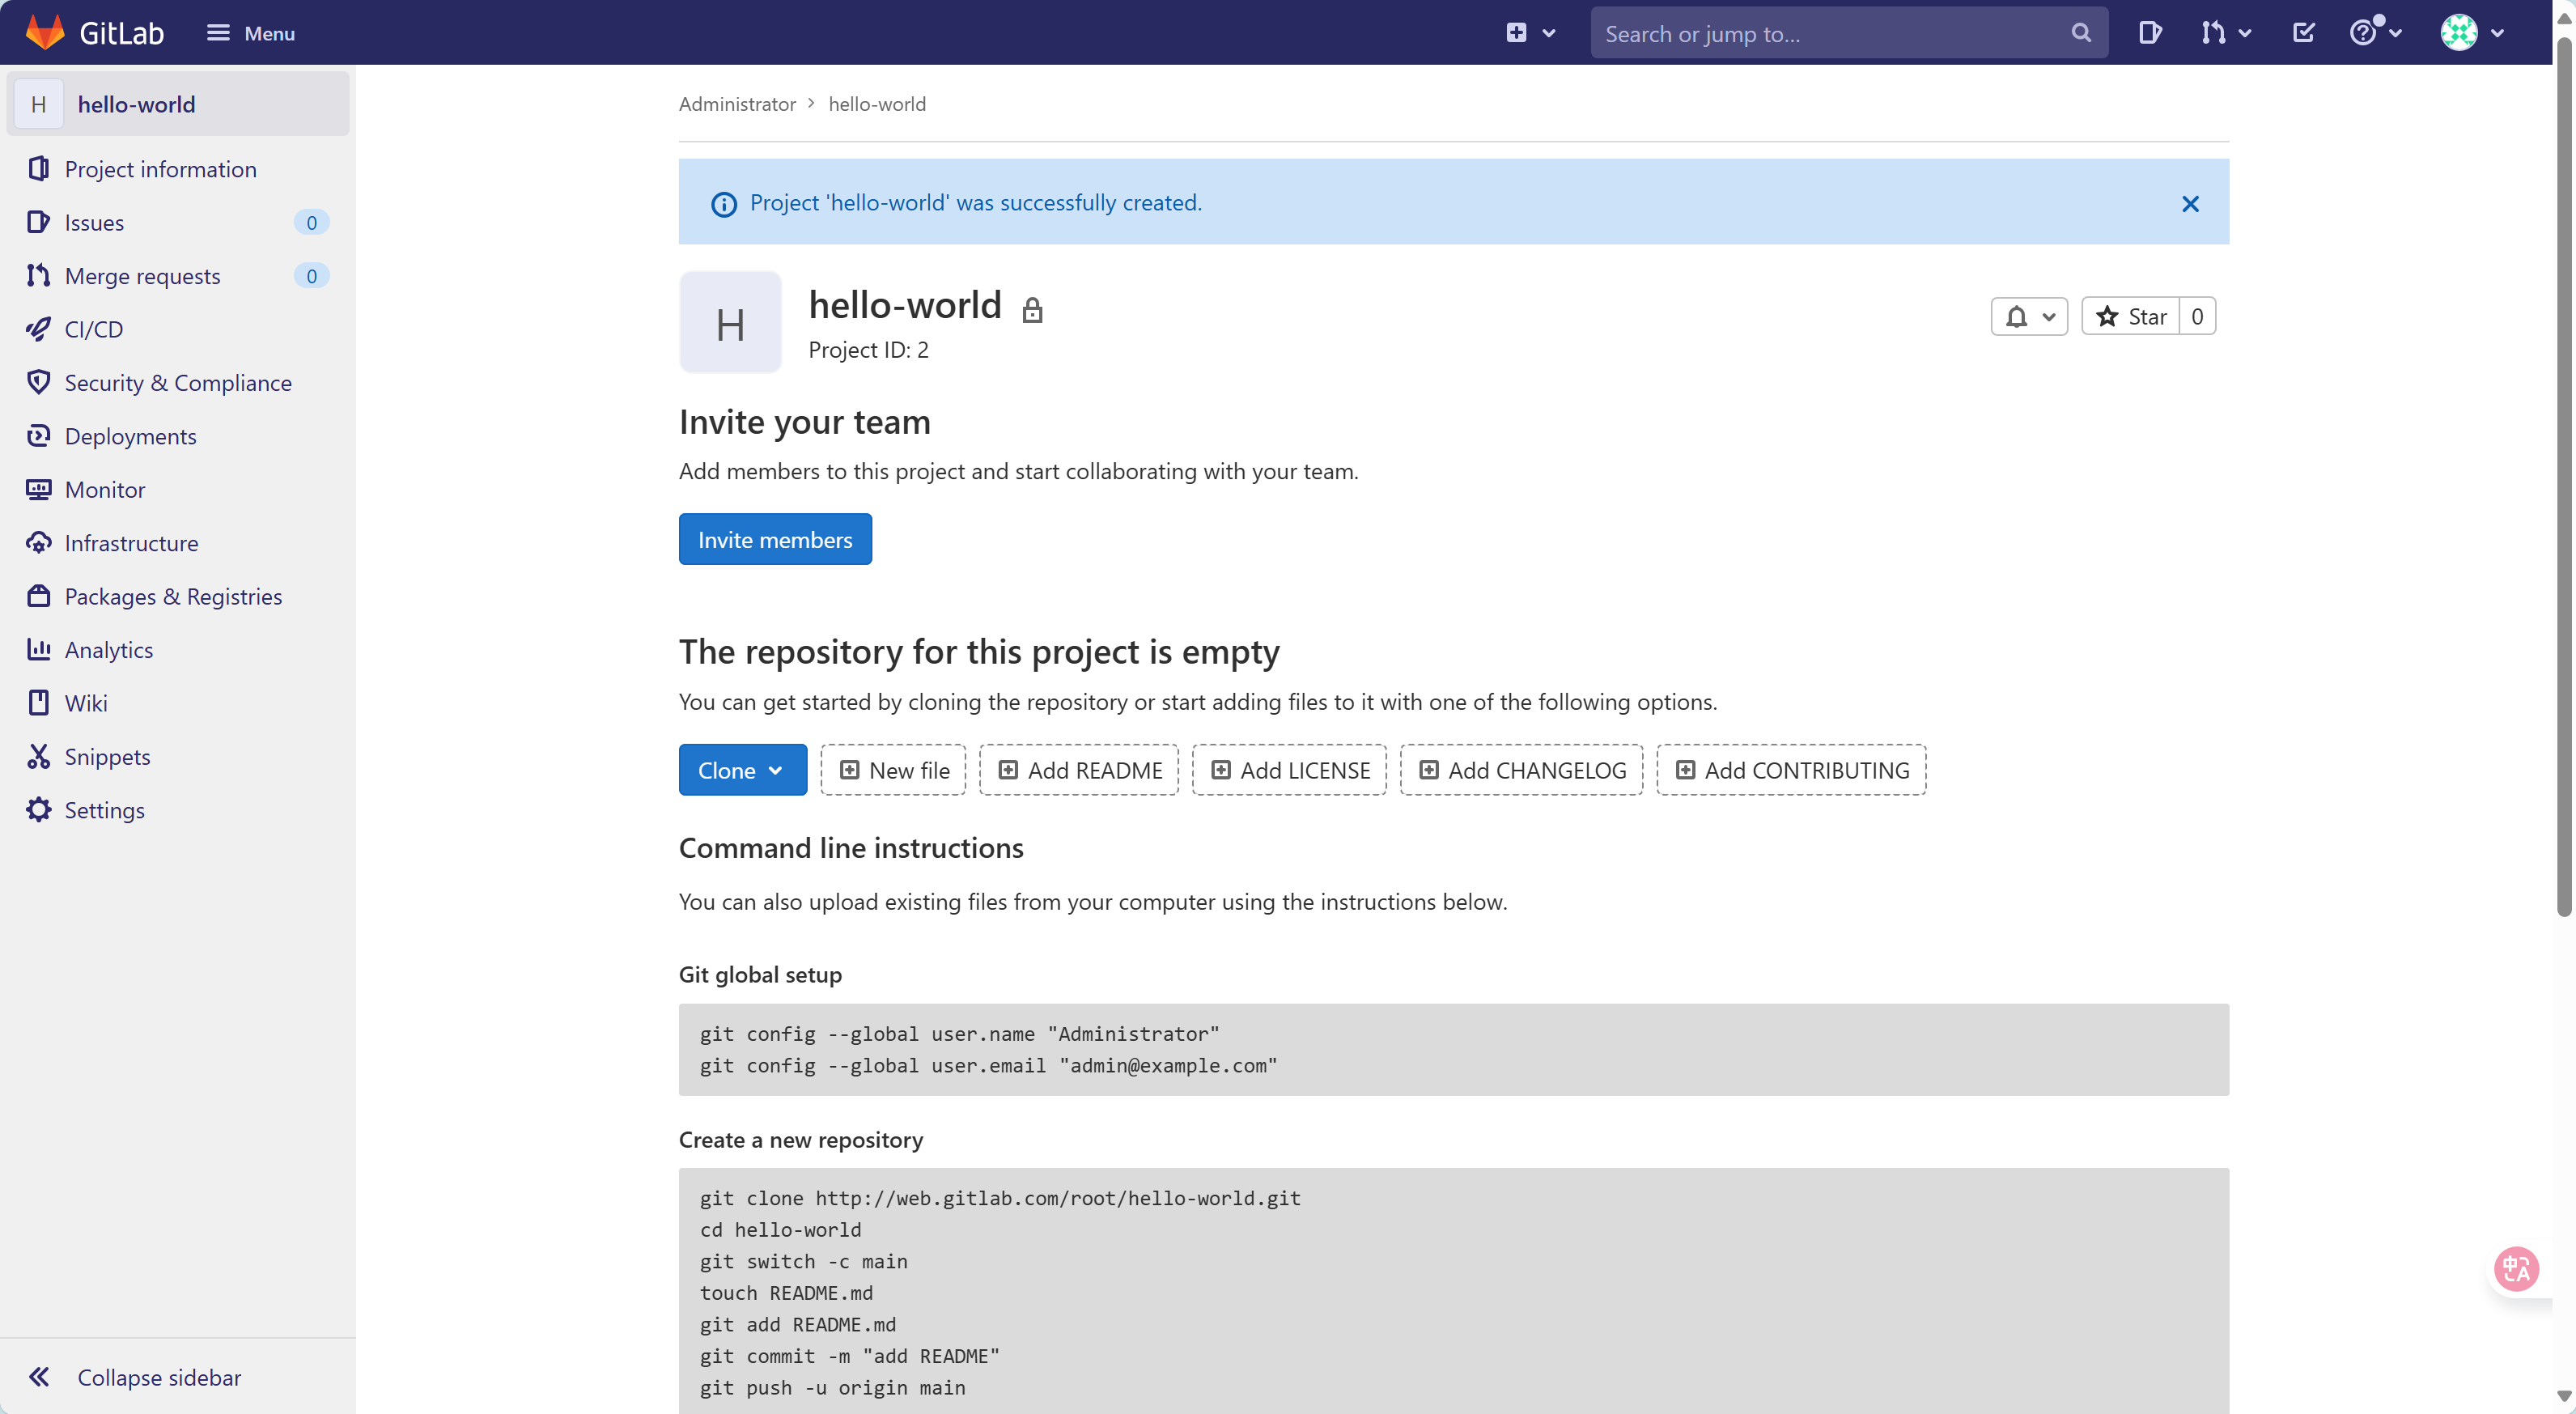
Task: Click Add CHANGELOG button
Action: [1521, 770]
